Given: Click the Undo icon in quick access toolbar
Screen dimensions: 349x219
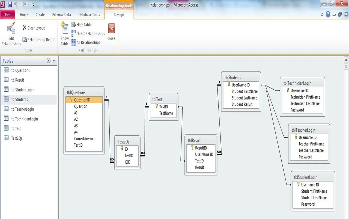Looking at the screenshot, I should [16, 4].
